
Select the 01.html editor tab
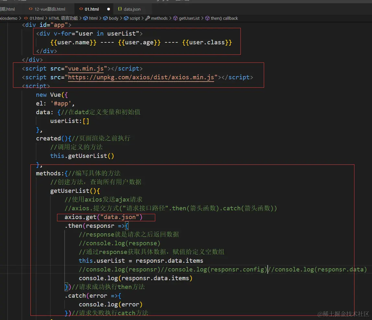(x=92, y=9)
